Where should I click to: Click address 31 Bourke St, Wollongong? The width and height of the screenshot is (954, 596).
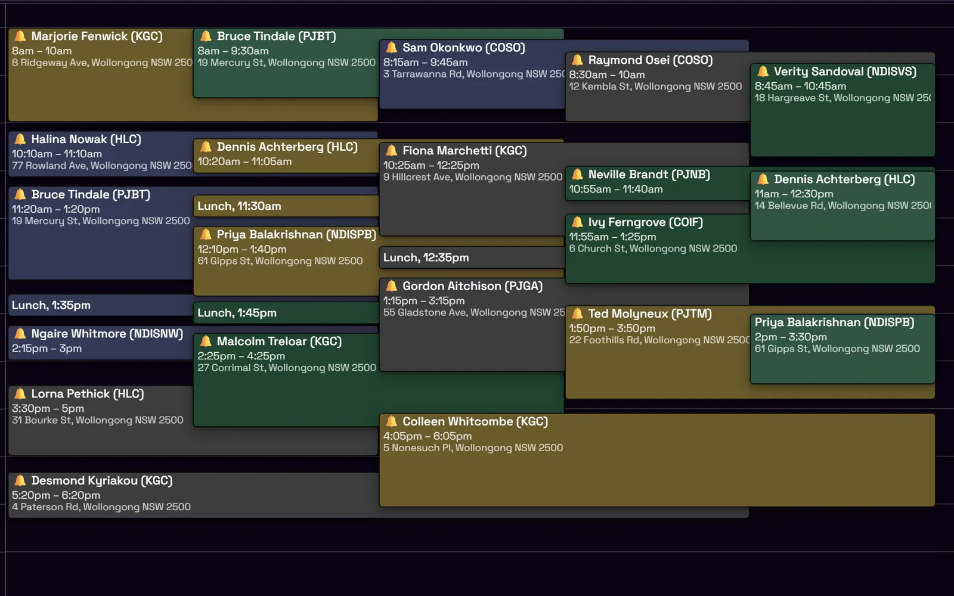point(98,420)
